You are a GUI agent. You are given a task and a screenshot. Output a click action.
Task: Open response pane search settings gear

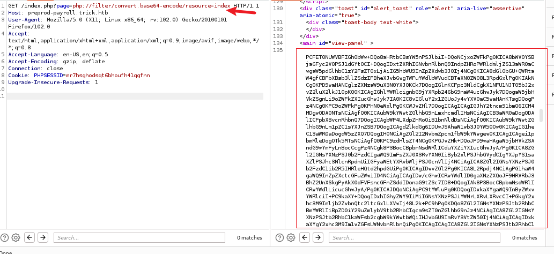291,237
